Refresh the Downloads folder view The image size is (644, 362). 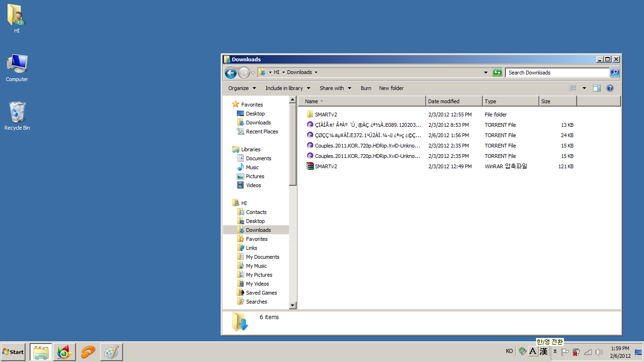click(497, 73)
